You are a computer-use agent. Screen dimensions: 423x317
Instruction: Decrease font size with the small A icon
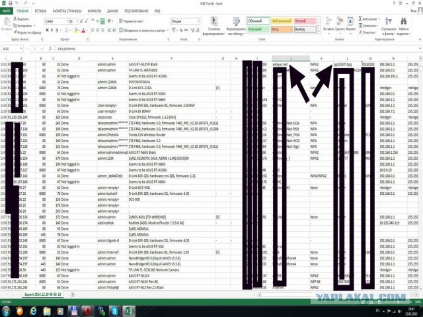pos(87,21)
